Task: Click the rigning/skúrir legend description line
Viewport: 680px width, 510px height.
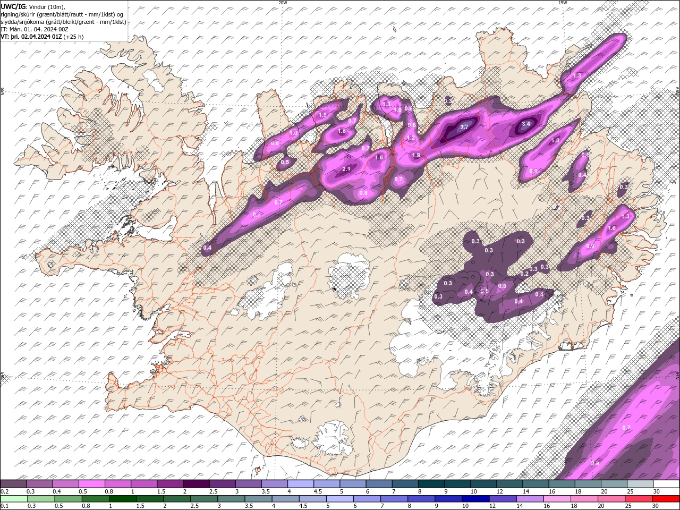Action: [62, 14]
